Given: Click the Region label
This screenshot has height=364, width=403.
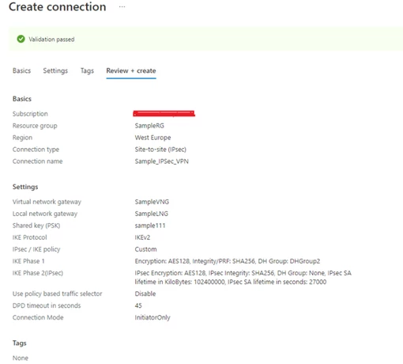Looking at the screenshot, I should click(x=22, y=138).
